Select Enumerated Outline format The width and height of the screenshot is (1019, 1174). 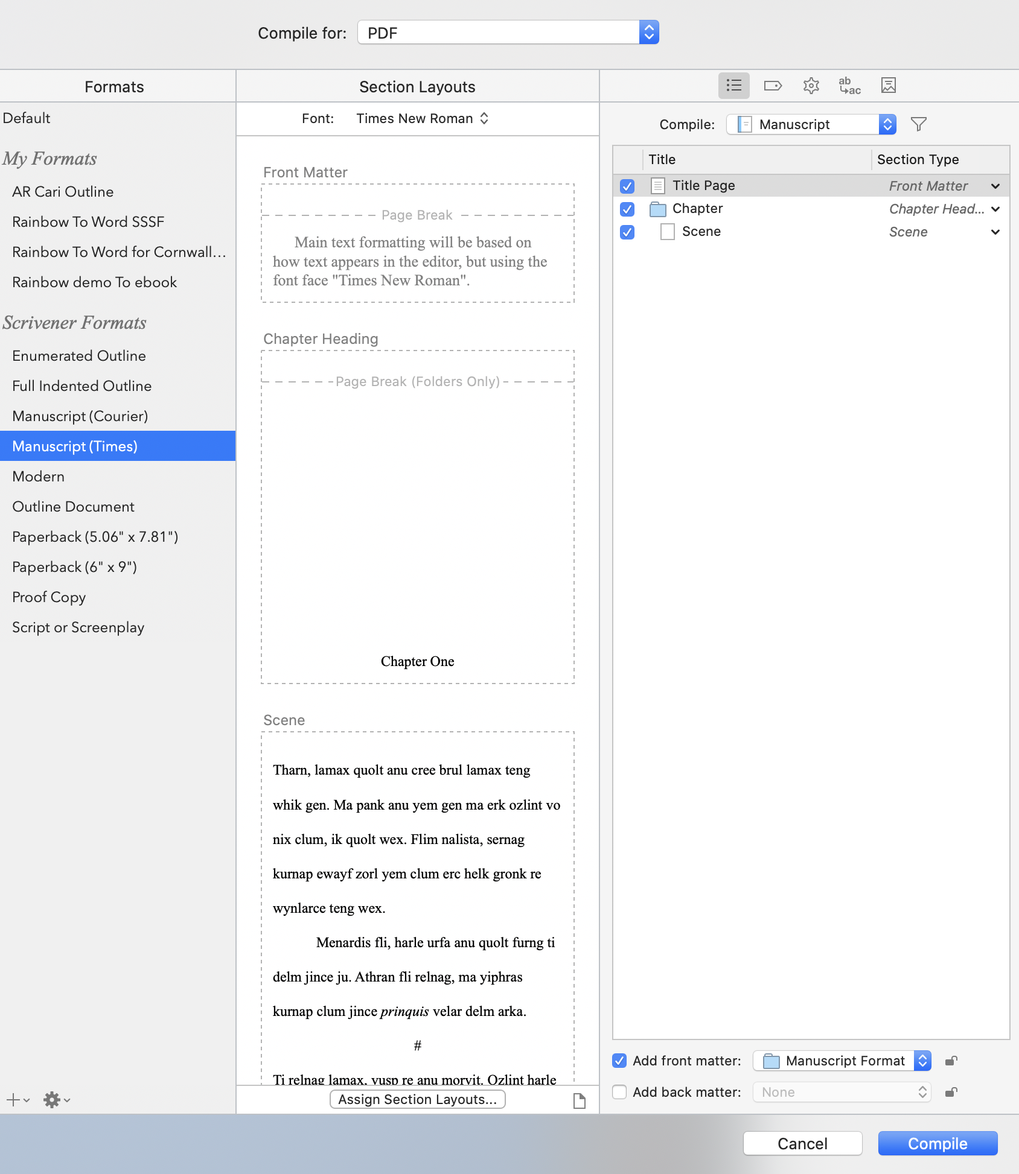coord(118,356)
